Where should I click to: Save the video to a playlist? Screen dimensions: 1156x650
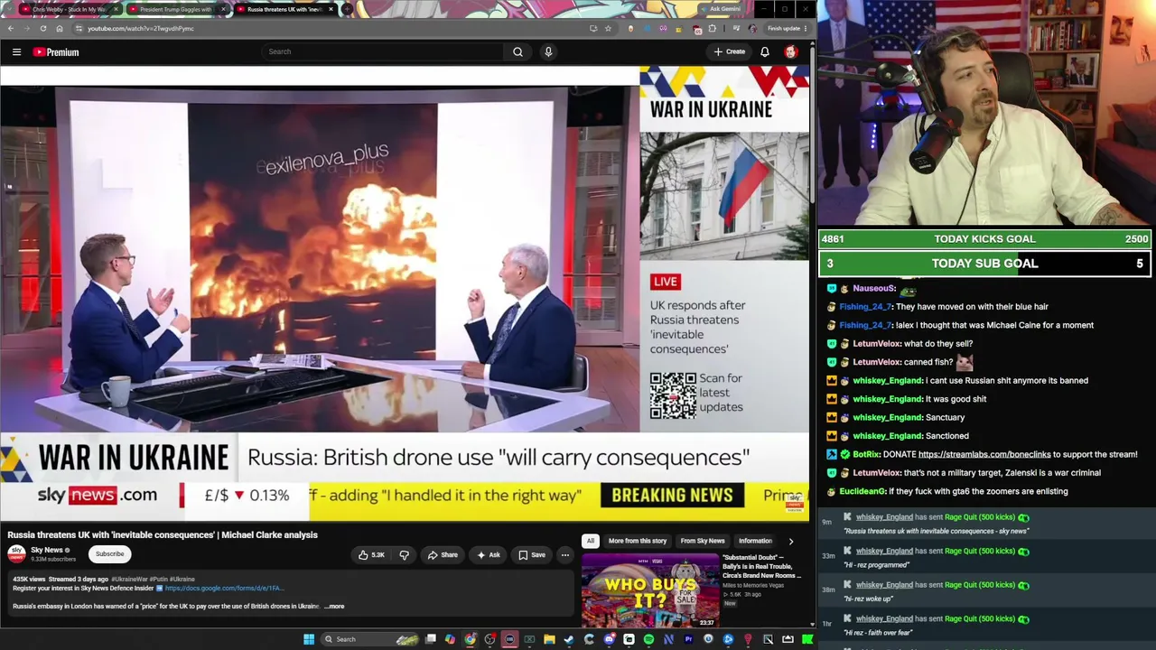click(532, 555)
